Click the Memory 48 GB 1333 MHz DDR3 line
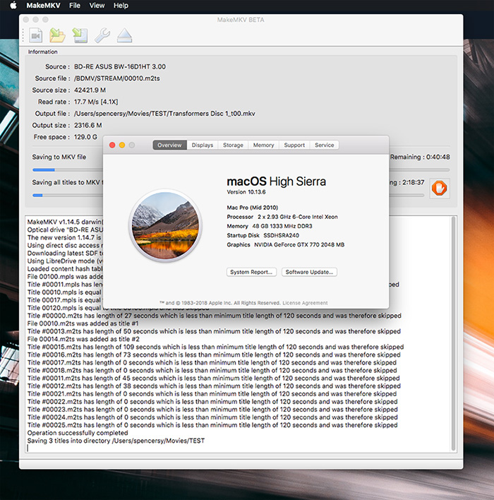Screen dimensions: 494x500 (270, 226)
